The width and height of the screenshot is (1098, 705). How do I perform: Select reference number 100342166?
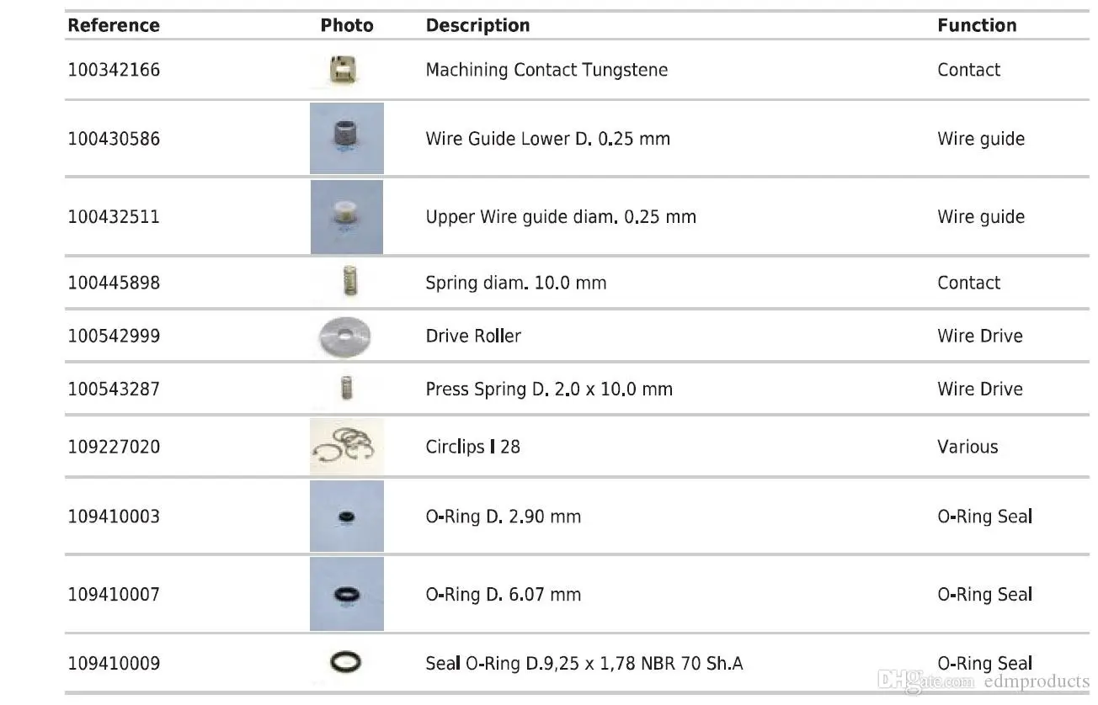pyautogui.click(x=114, y=70)
